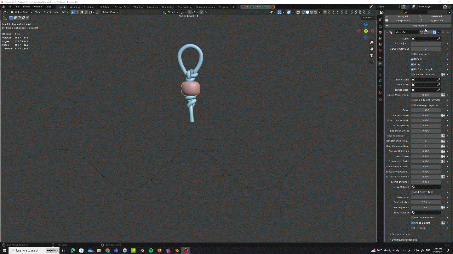Open the Material properties tab icon
The image size is (453, 254).
(x=380, y=92)
